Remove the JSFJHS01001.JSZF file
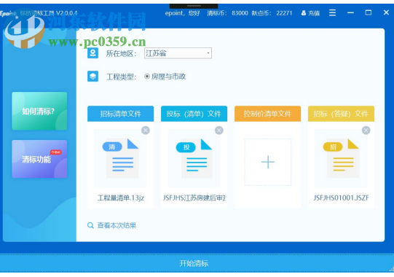This screenshot has height=277, width=394. click(366, 130)
